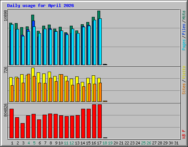Select day 7 on the date axis
The image size is (188, 147).
pyautogui.click(x=45, y=143)
